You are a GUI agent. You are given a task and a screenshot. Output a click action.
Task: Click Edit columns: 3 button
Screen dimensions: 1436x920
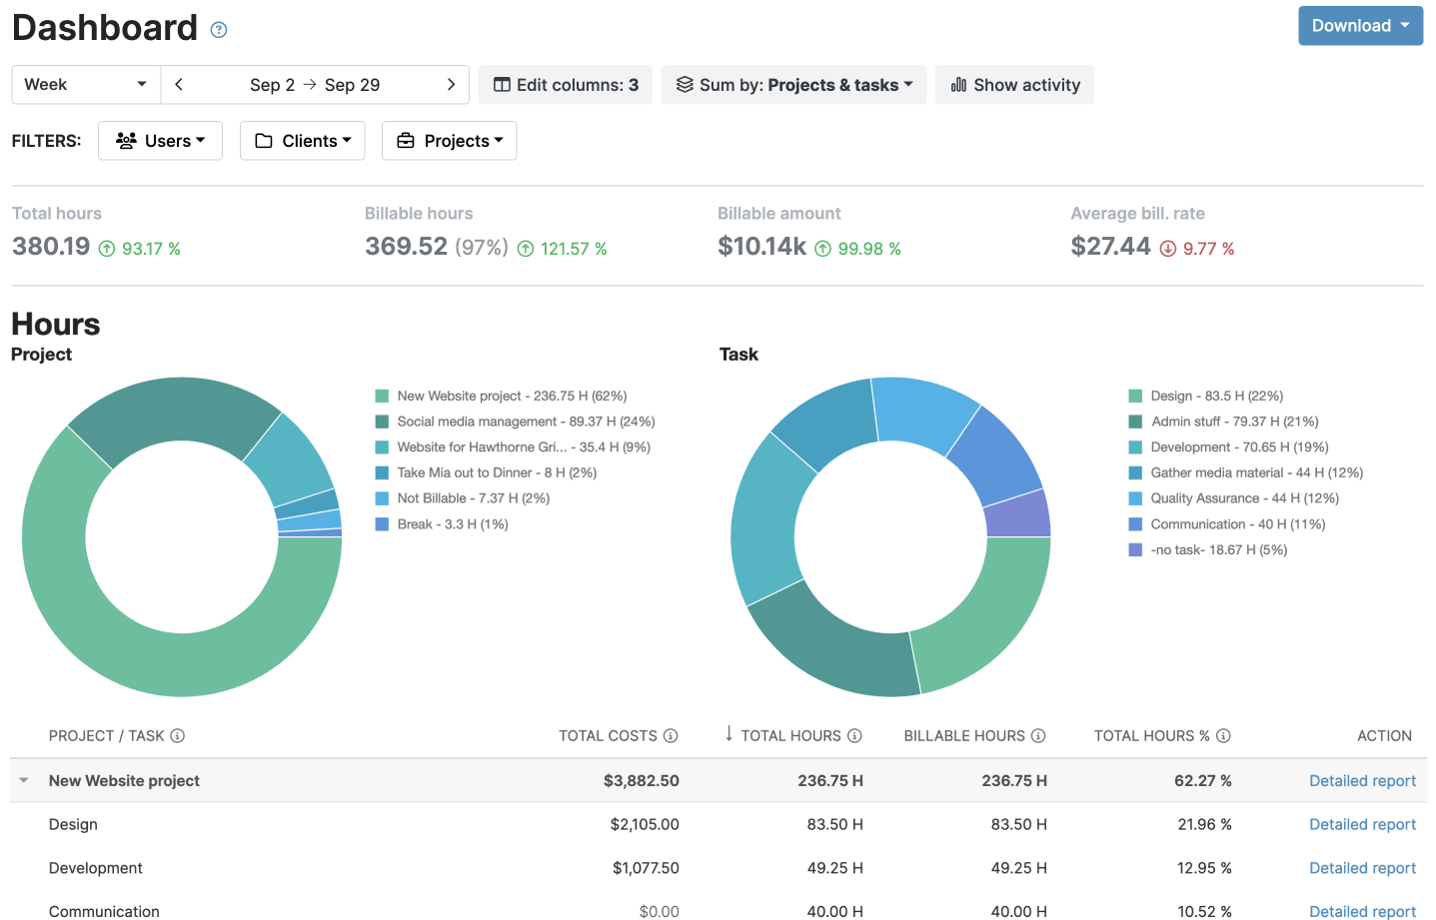[x=566, y=85]
